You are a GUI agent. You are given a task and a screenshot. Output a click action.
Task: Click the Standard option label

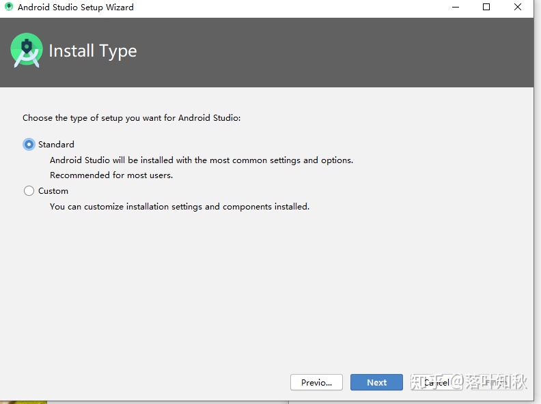[x=56, y=145]
